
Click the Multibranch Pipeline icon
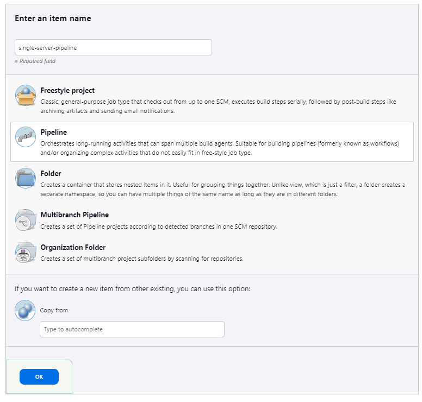point(26,220)
